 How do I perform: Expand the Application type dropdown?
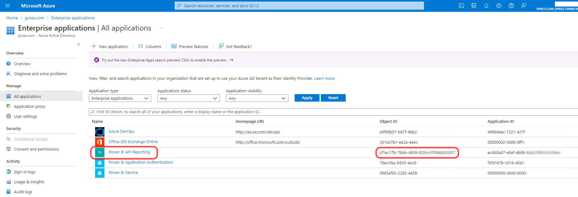(x=120, y=98)
